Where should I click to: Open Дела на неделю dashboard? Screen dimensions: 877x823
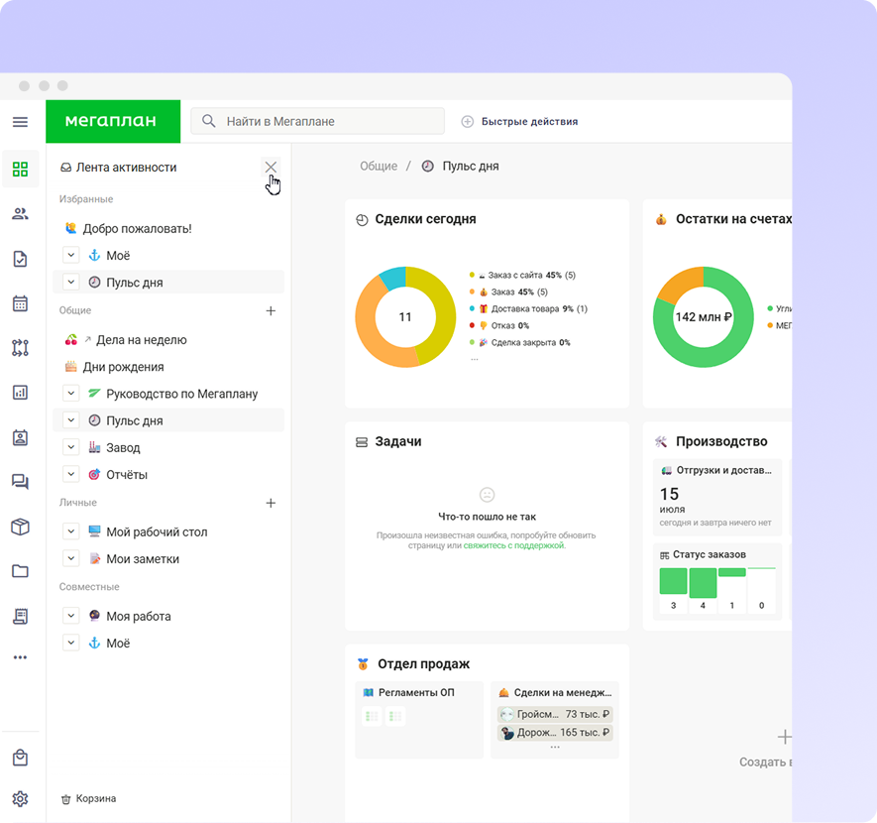[x=127, y=339]
